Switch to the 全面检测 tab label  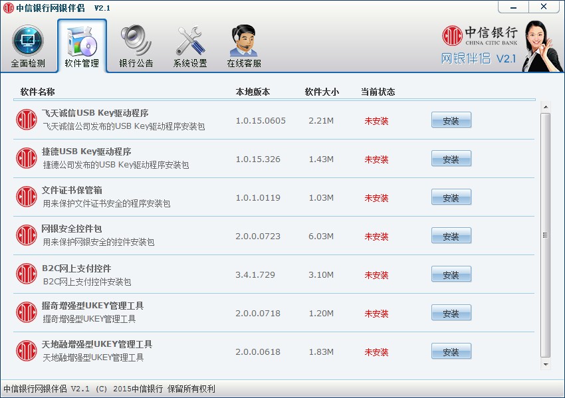tap(28, 64)
